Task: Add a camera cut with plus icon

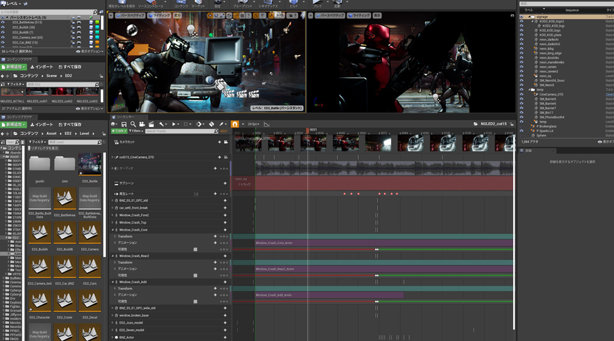Action: [x=219, y=142]
